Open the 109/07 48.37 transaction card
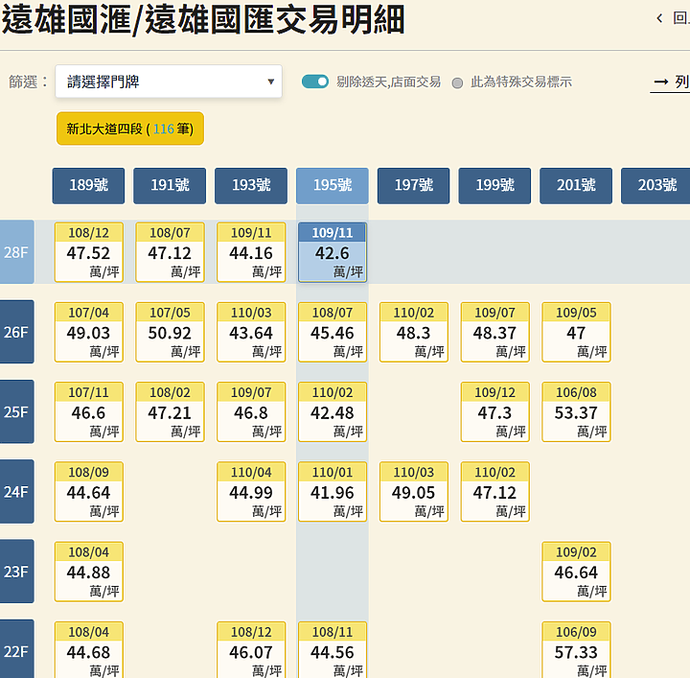Viewport: 690px width, 678px height. 495,332
